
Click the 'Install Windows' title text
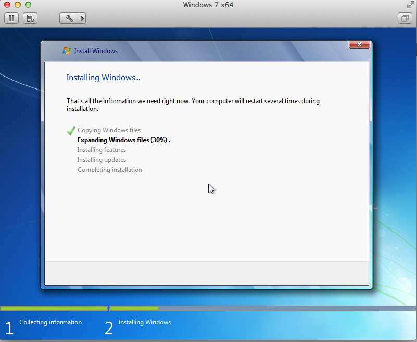(x=96, y=51)
